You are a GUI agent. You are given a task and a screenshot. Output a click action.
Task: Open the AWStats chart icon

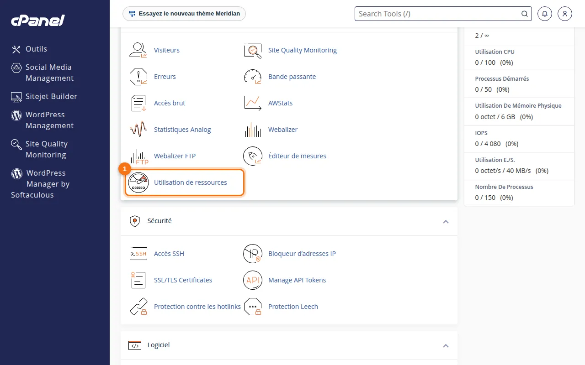[253, 103]
